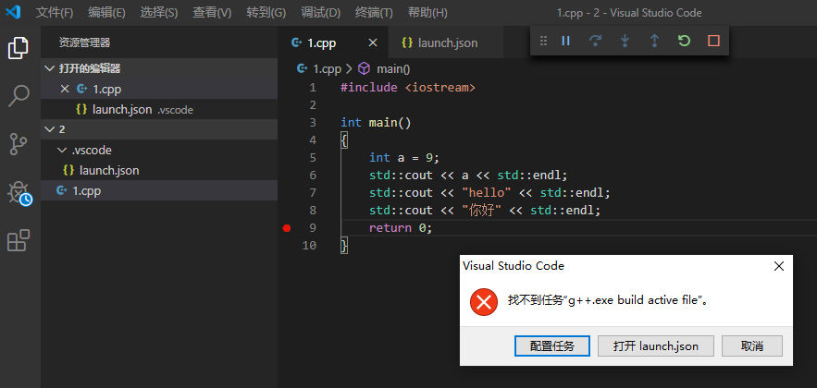The image size is (817, 388).
Task: Click the Step Into debug icon
Action: tap(625, 41)
